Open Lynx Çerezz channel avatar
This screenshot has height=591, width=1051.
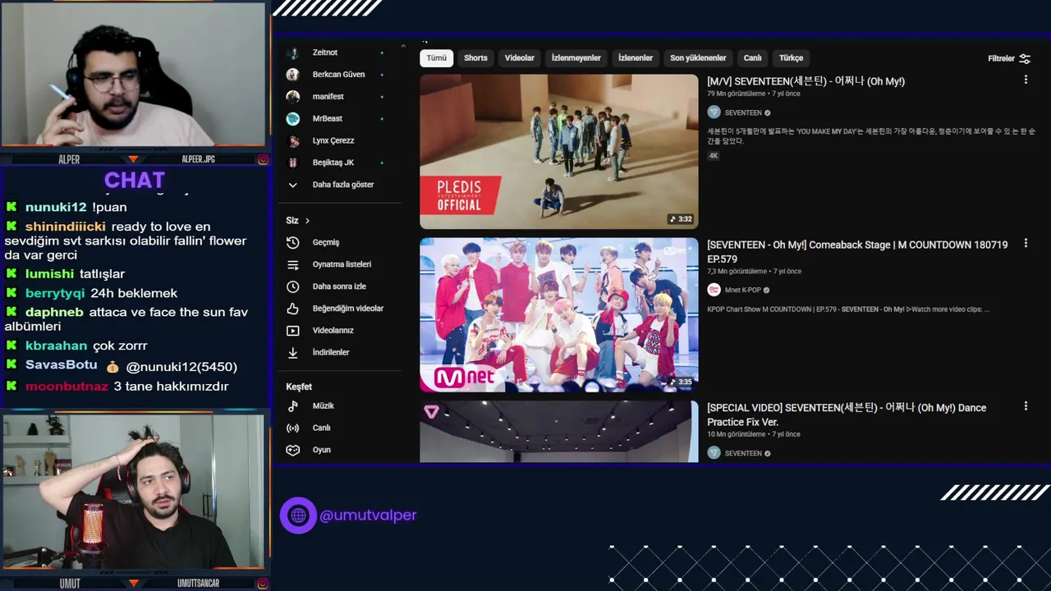point(292,141)
